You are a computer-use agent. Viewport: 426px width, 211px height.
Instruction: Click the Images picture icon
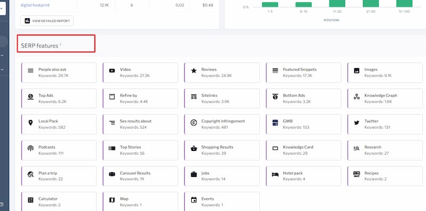pyautogui.click(x=357, y=71)
